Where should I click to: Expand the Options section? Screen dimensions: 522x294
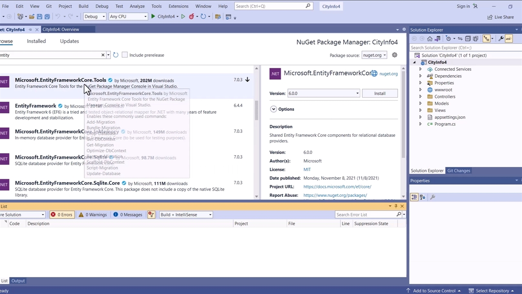(x=273, y=109)
